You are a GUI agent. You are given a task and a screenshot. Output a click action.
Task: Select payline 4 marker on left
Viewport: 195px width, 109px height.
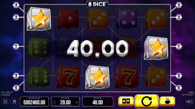16,5
